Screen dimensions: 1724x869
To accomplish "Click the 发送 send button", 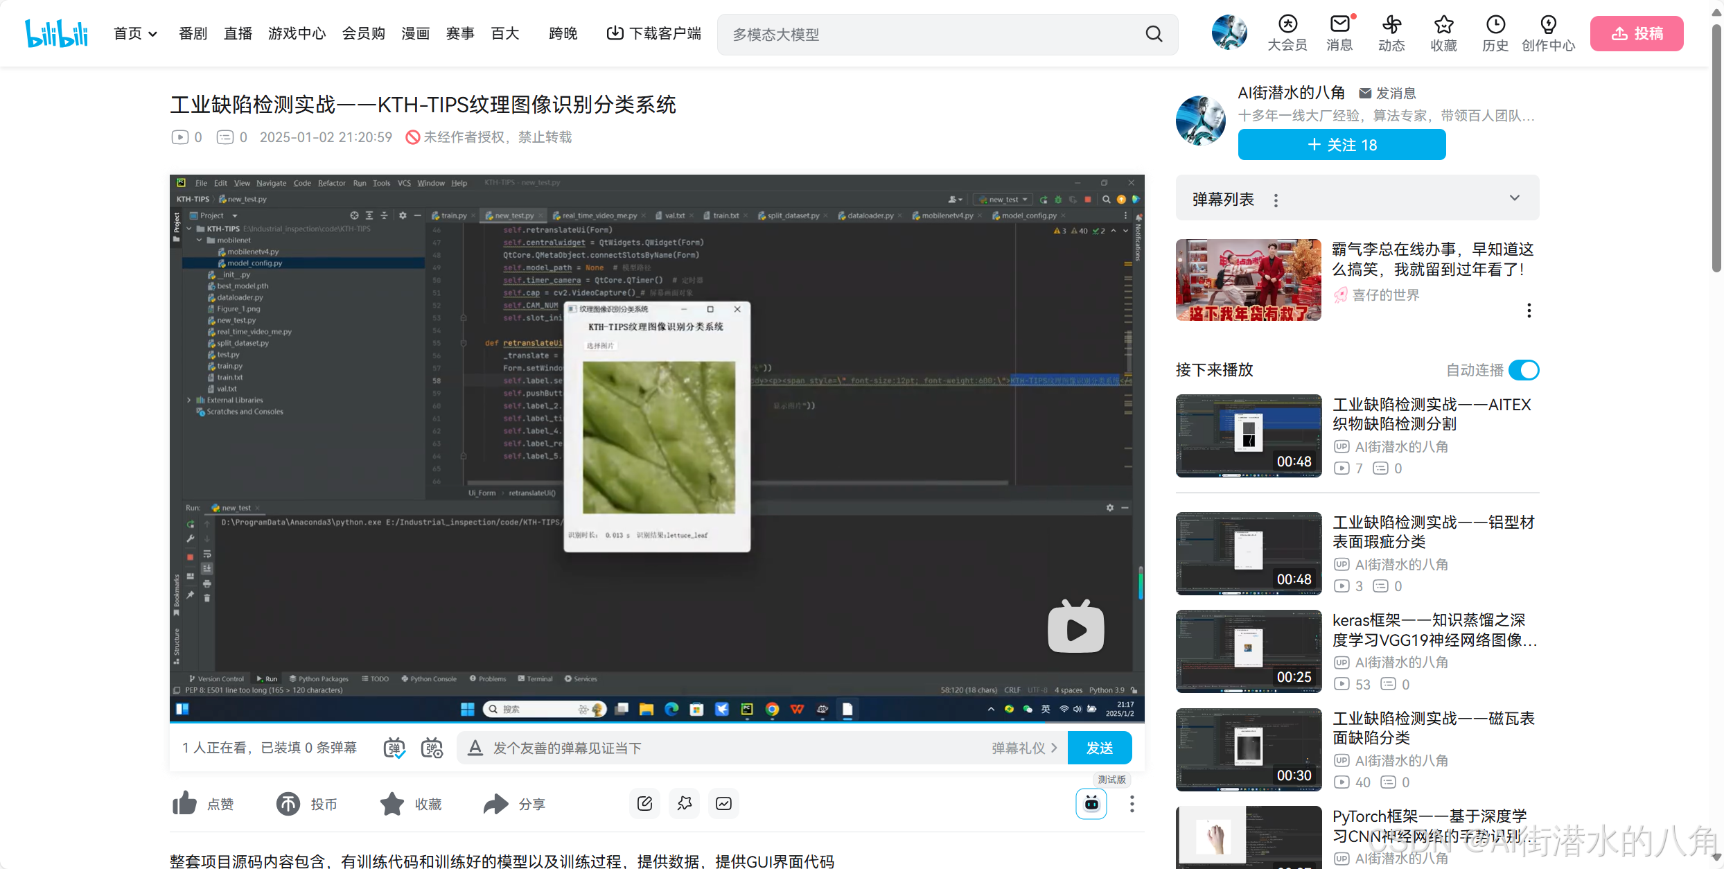I will pos(1100,748).
